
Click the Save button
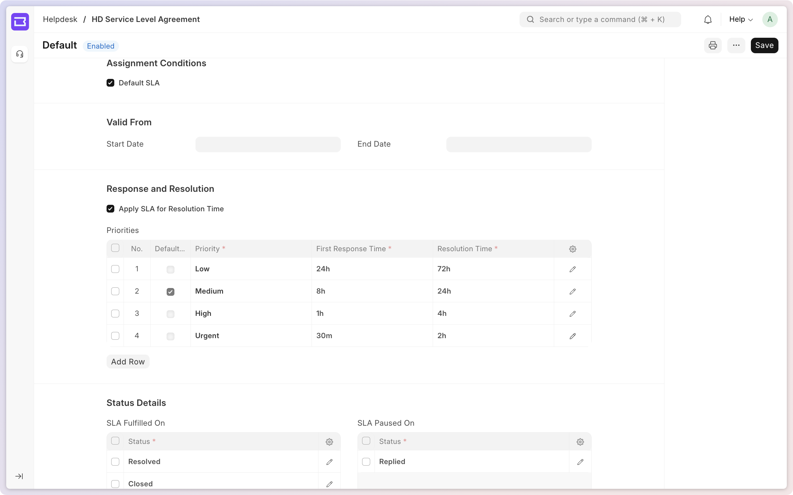764,45
